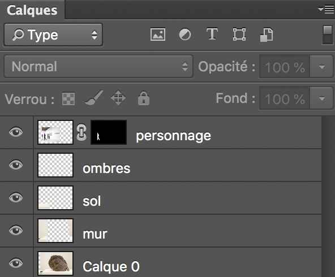Hide the ombres layer
This screenshot has height=277, width=335.
(x=16, y=165)
